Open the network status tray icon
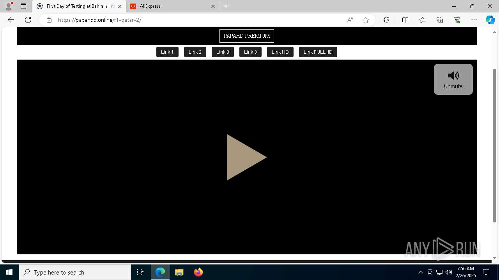The image size is (499, 280). coord(439,272)
